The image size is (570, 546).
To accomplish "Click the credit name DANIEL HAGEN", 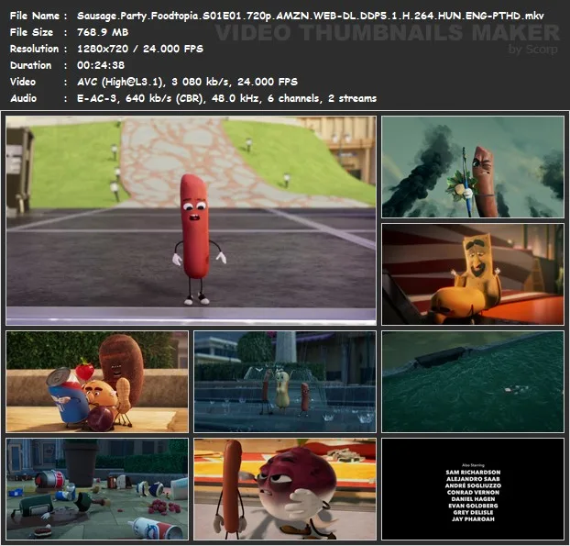I will [x=473, y=499].
